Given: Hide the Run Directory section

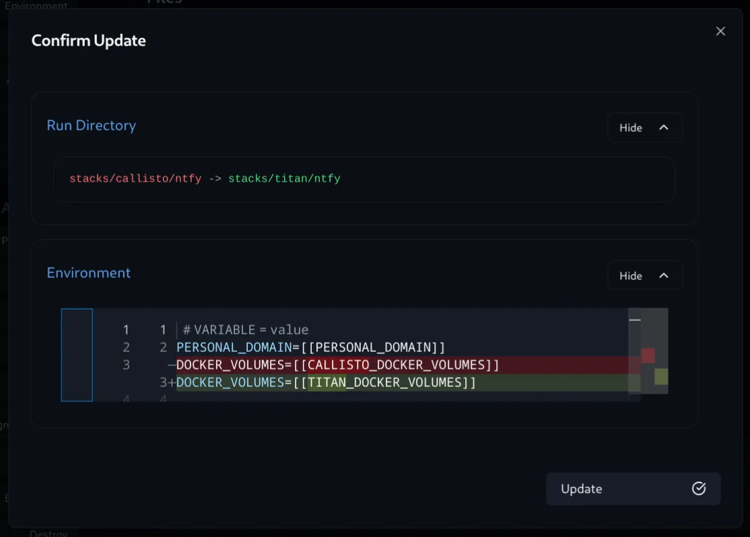Looking at the screenshot, I should tap(644, 128).
